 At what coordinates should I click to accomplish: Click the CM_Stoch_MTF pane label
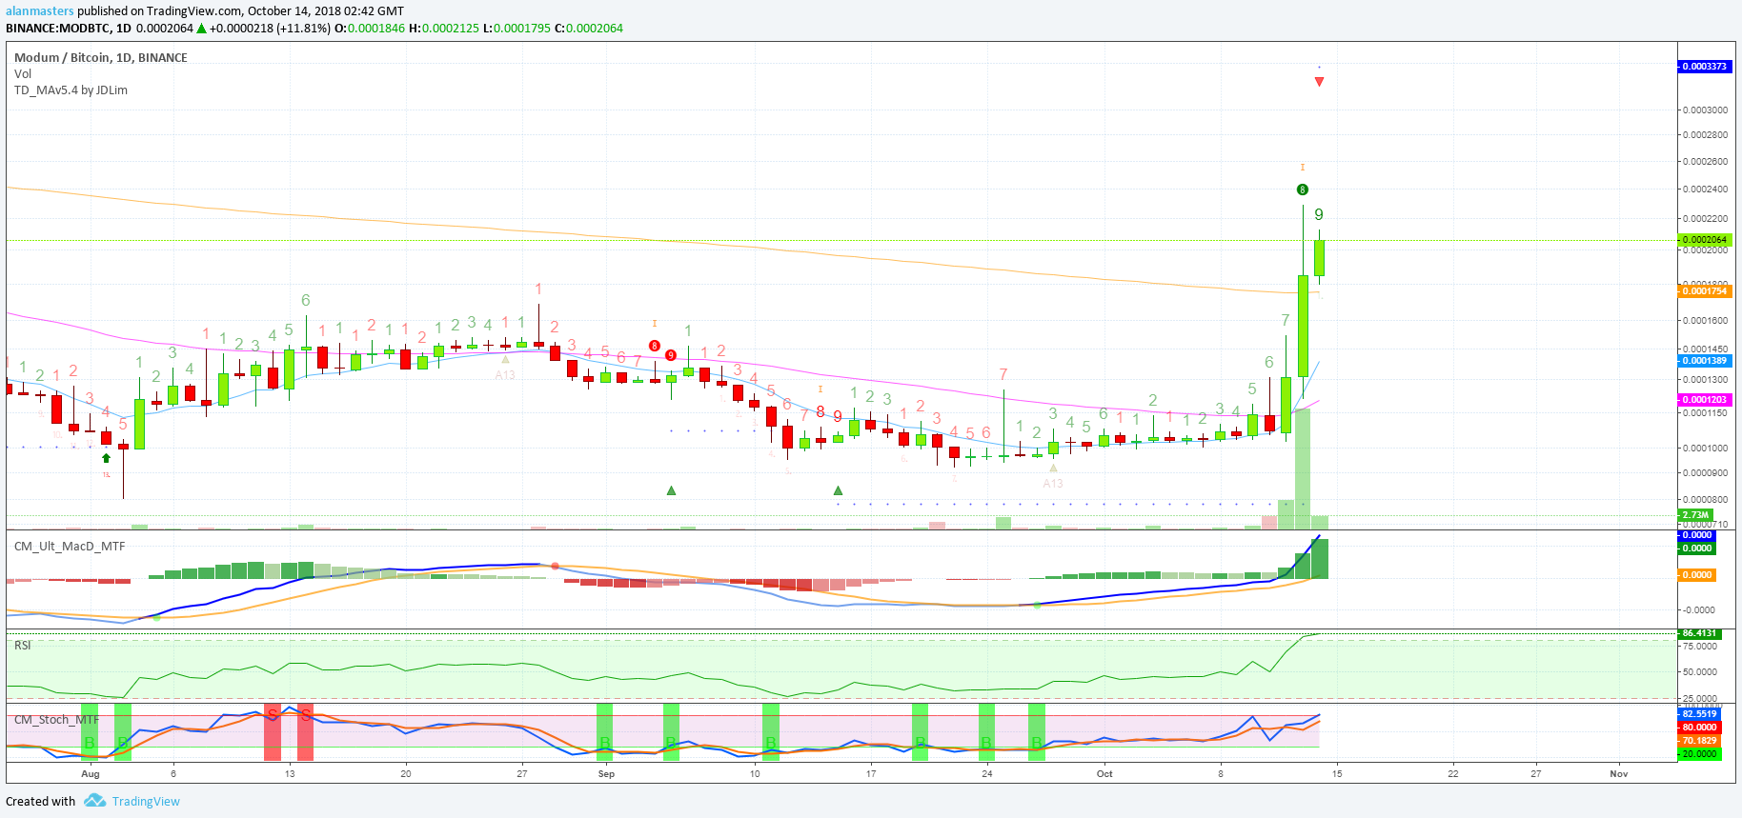(x=56, y=720)
